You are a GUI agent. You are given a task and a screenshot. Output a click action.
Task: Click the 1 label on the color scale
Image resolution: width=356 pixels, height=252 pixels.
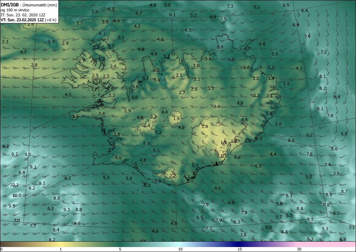[x=61, y=250]
